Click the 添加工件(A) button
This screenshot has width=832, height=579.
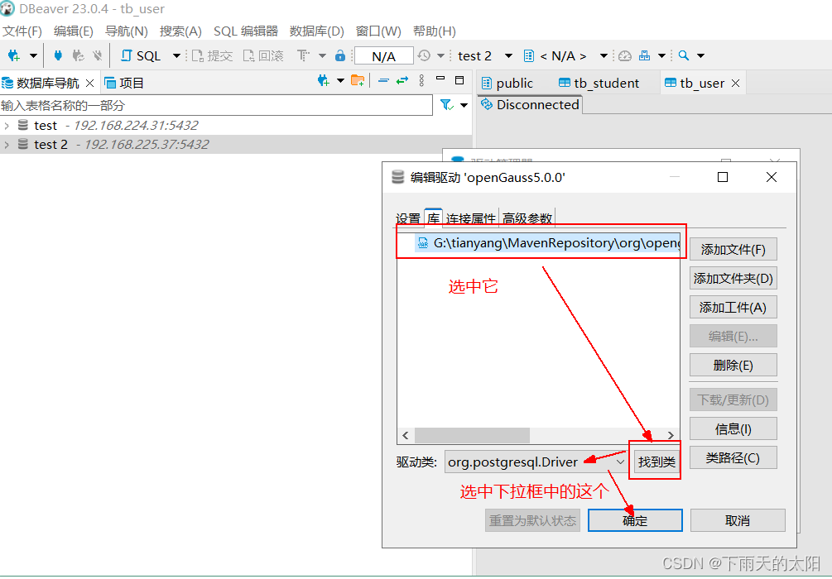733,307
